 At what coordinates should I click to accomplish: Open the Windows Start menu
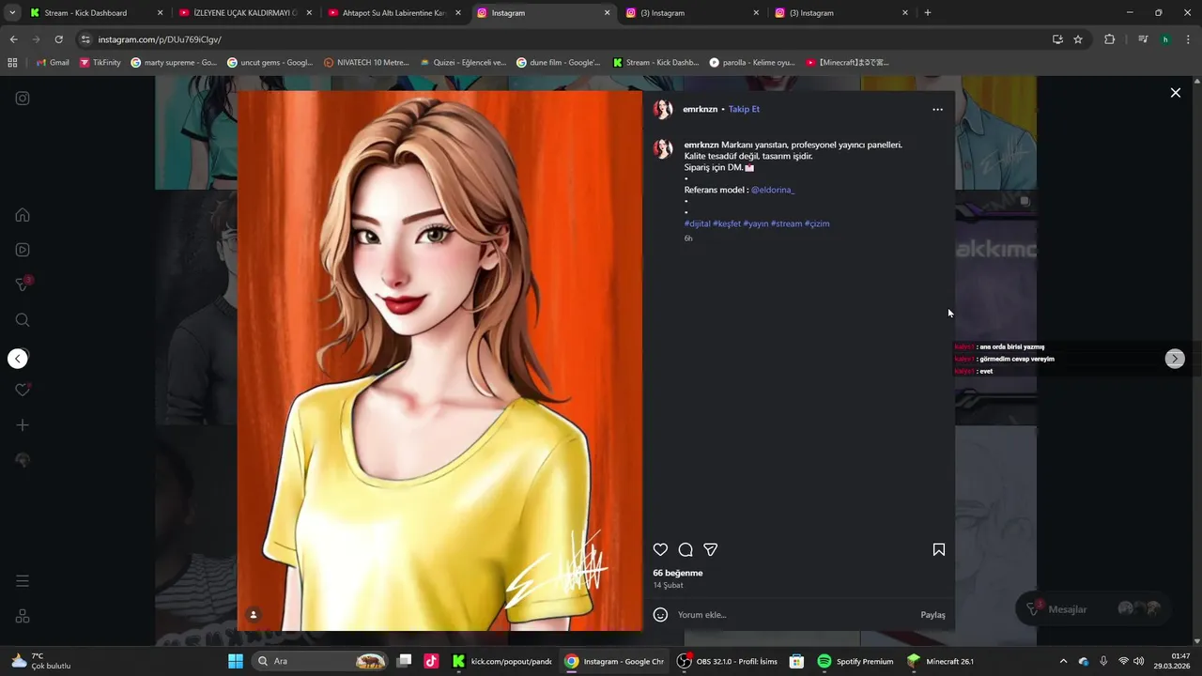pyautogui.click(x=236, y=661)
